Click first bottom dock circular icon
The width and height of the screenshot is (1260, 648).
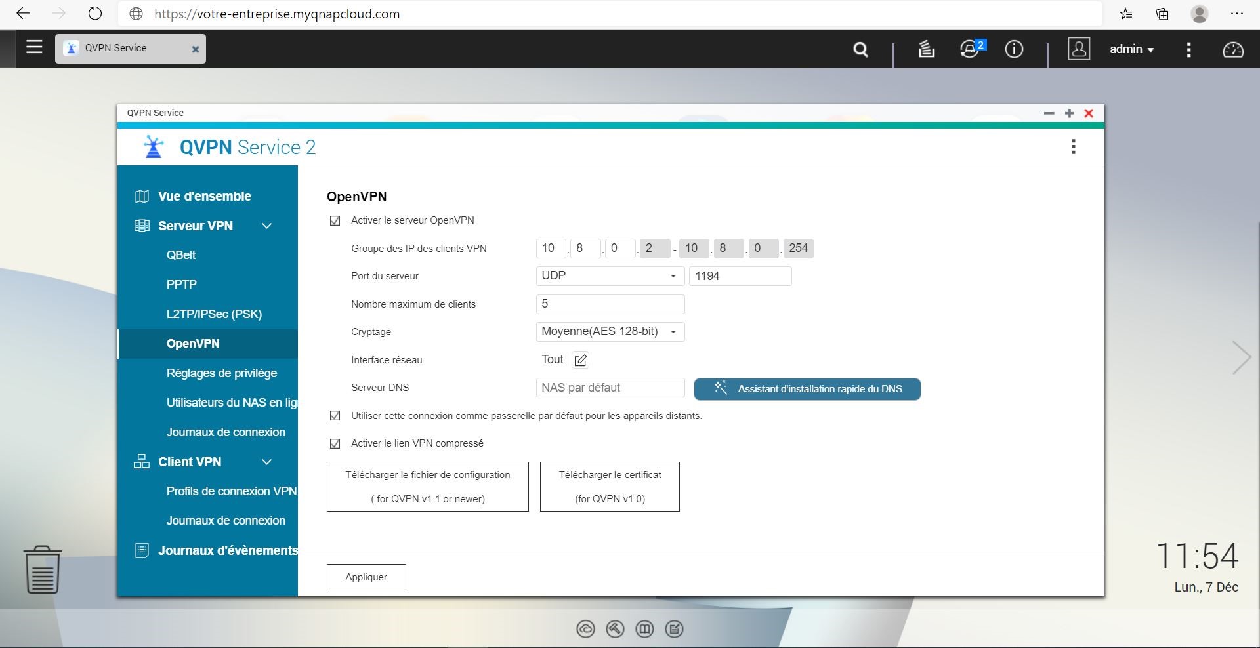click(x=585, y=630)
